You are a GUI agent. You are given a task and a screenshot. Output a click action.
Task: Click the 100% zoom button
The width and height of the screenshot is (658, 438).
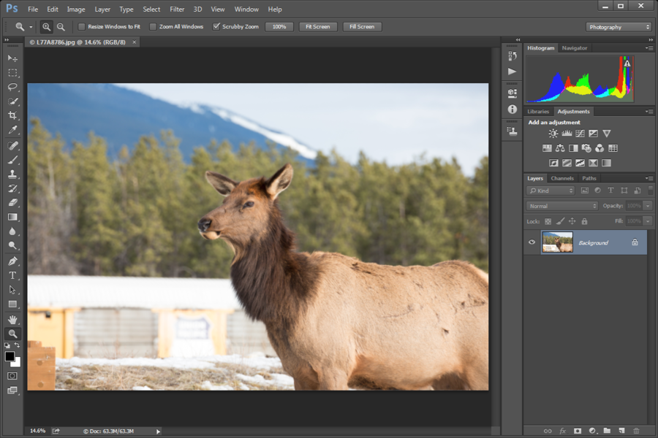coord(279,27)
